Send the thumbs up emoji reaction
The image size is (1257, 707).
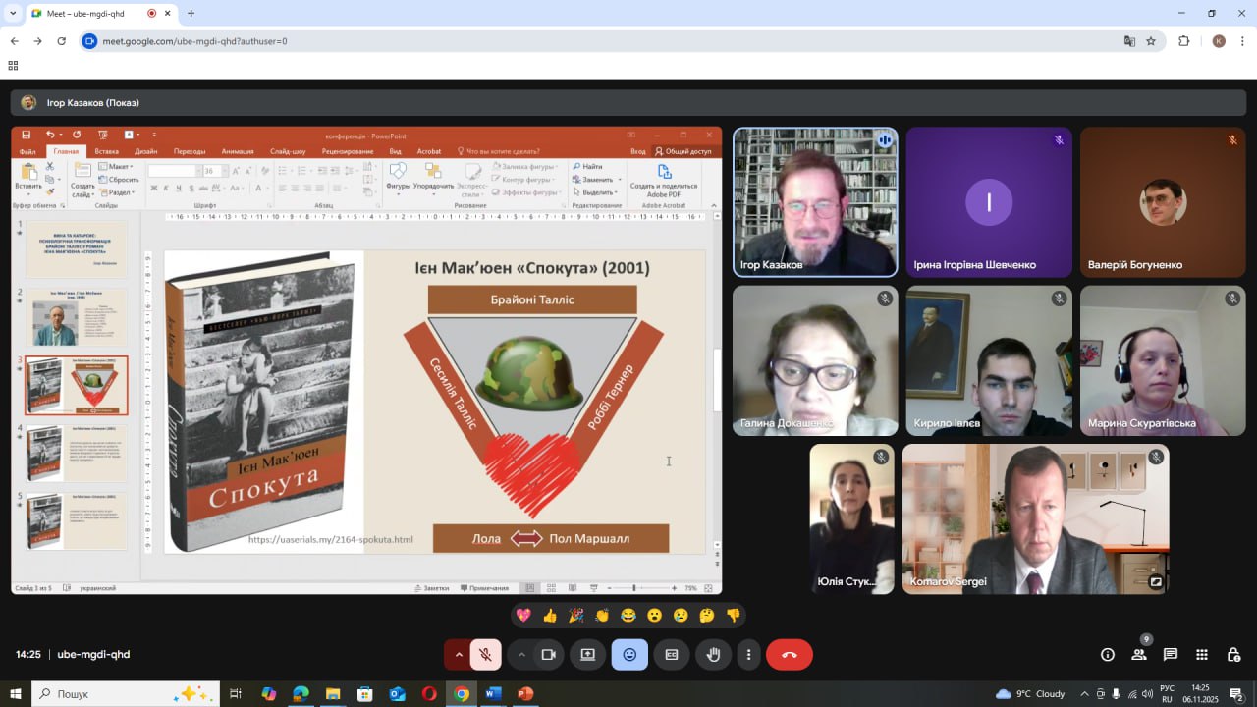tap(549, 616)
